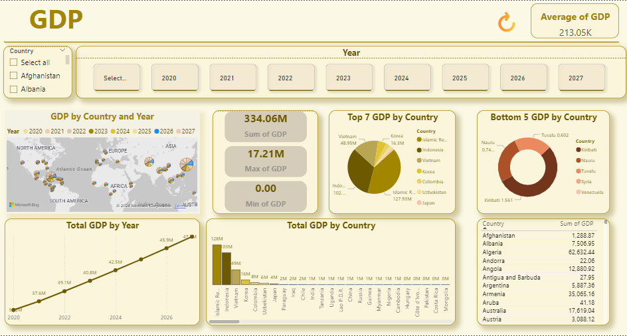This screenshot has height=336, width=627.
Task: Select Islamic Re... in Top 7 legend
Action: (432, 139)
